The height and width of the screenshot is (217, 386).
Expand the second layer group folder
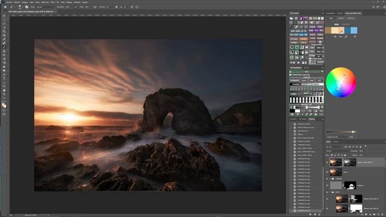[330, 192]
